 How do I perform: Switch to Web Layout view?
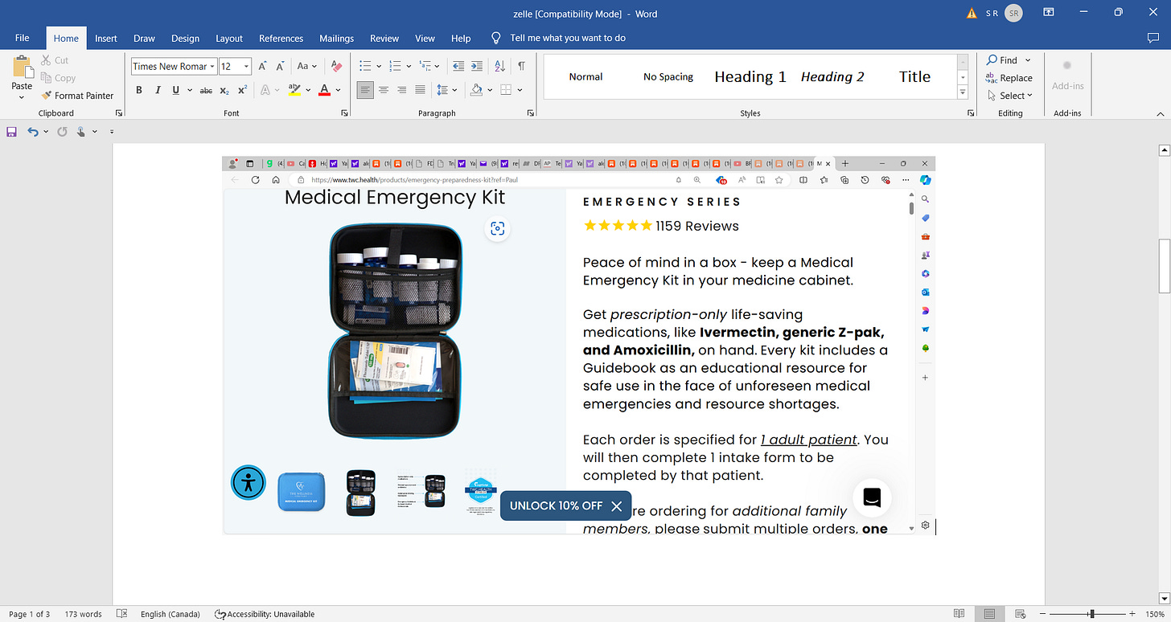tap(1020, 614)
